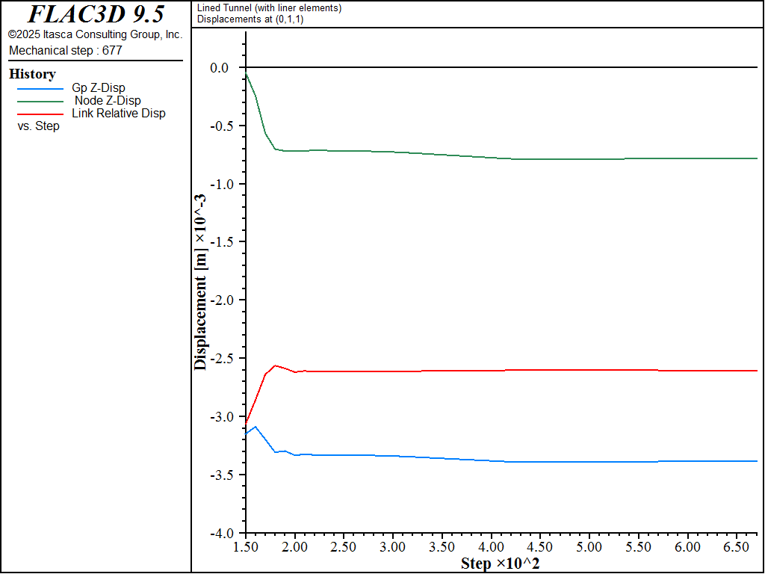Click the 6.50 x-axis tick label
The width and height of the screenshot is (765, 574).
tap(737, 546)
